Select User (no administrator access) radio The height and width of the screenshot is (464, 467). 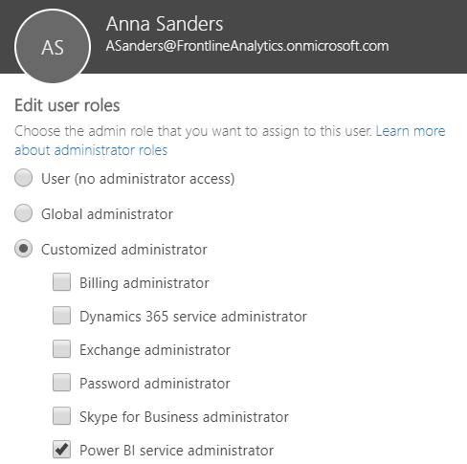point(23,178)
